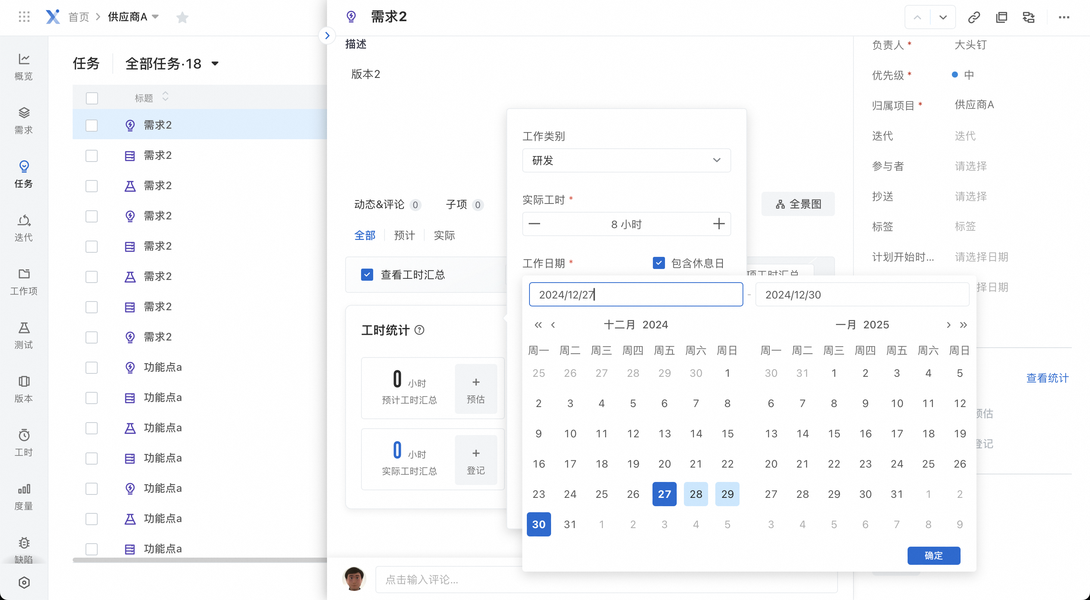Open the settings hexagon icon at sidebar bottom
The height and width of the screenshot is (600, 1090).
pyautogui.click(x=24, y=582)
